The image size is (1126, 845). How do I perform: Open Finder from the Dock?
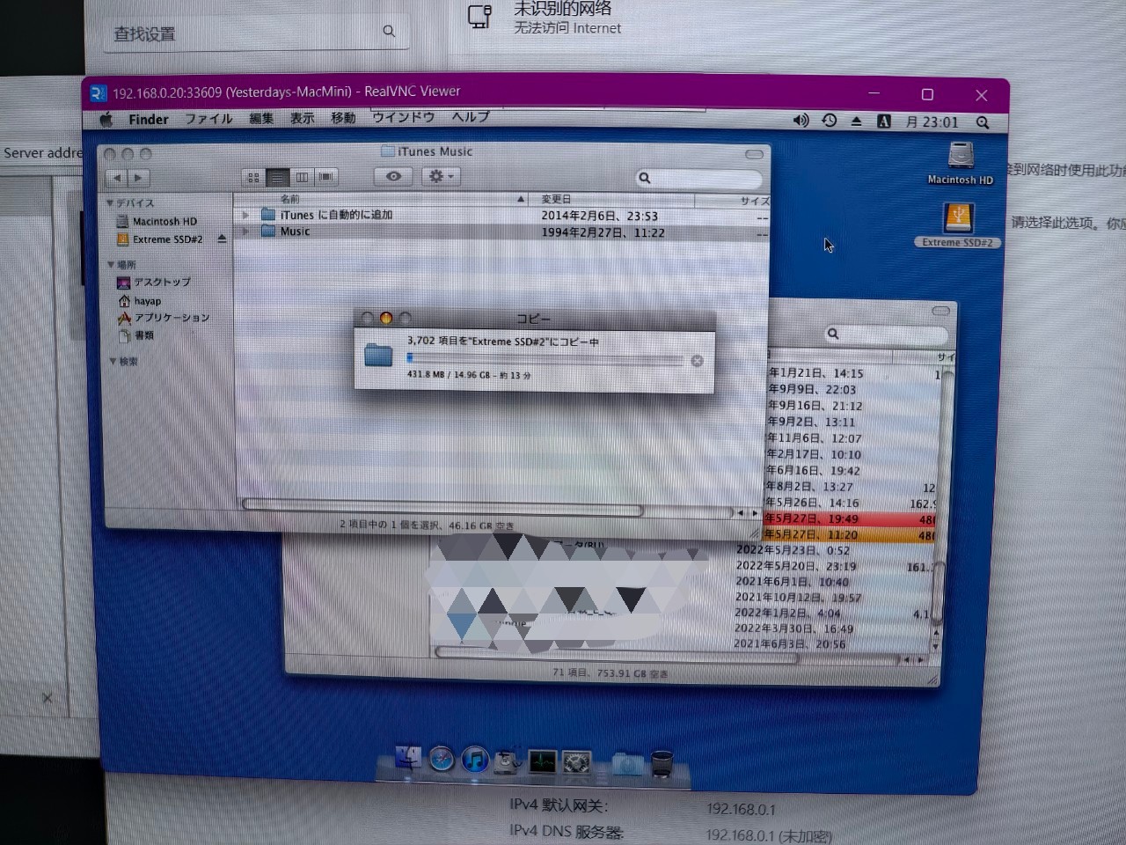[407, 758]
